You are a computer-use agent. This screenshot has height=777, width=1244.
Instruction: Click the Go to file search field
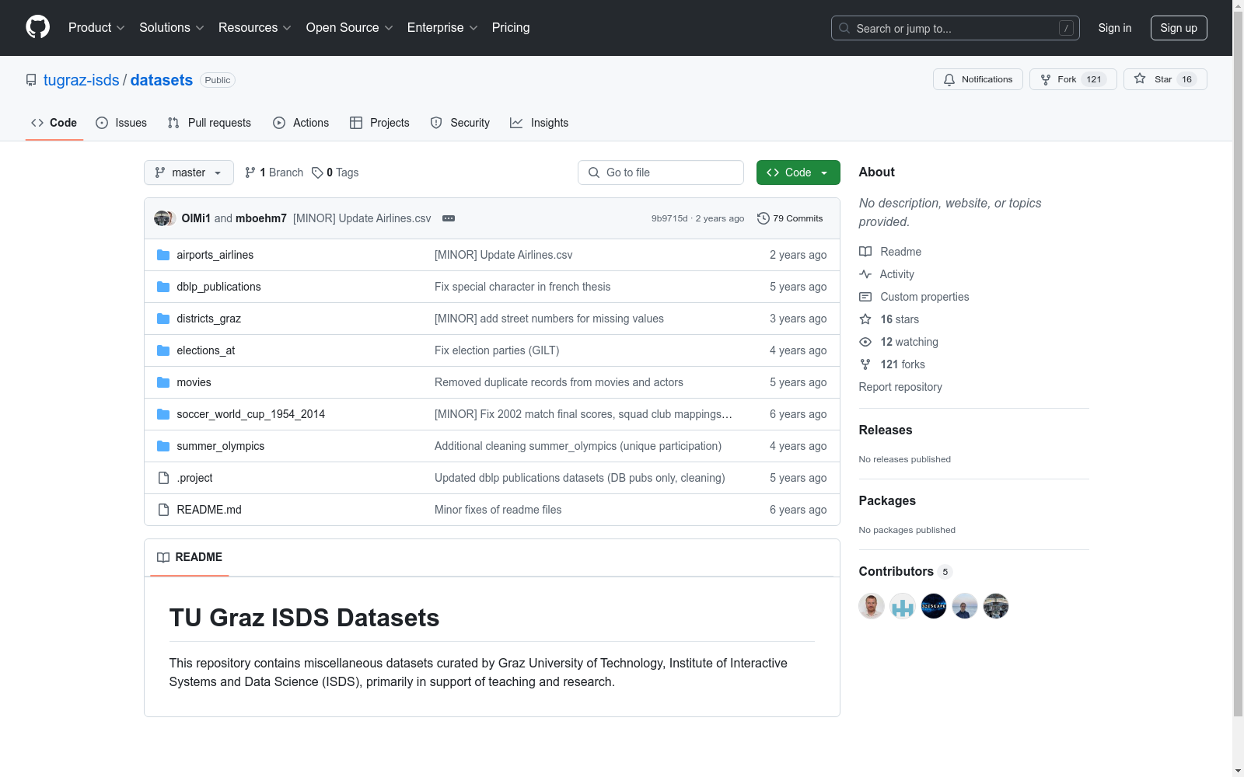point(661,172)
